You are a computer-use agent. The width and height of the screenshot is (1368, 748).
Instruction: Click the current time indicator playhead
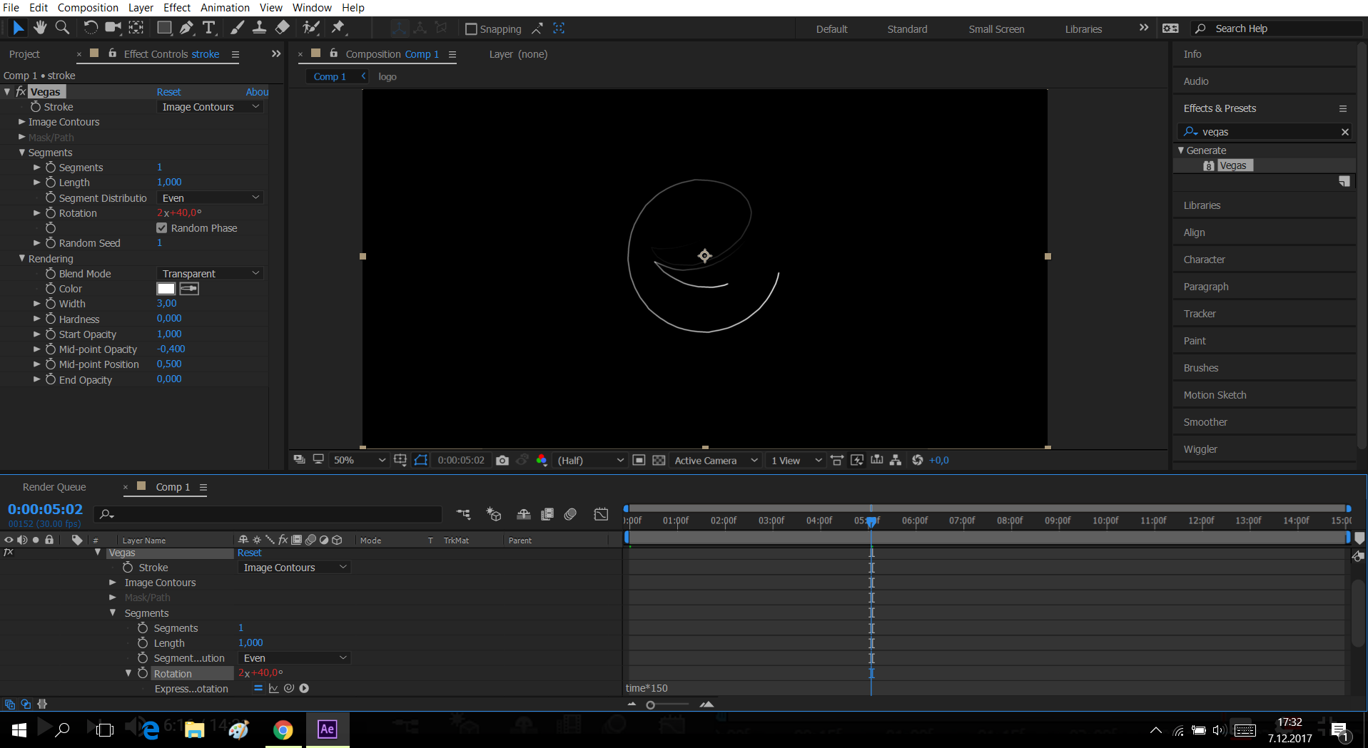click(871, 522)
